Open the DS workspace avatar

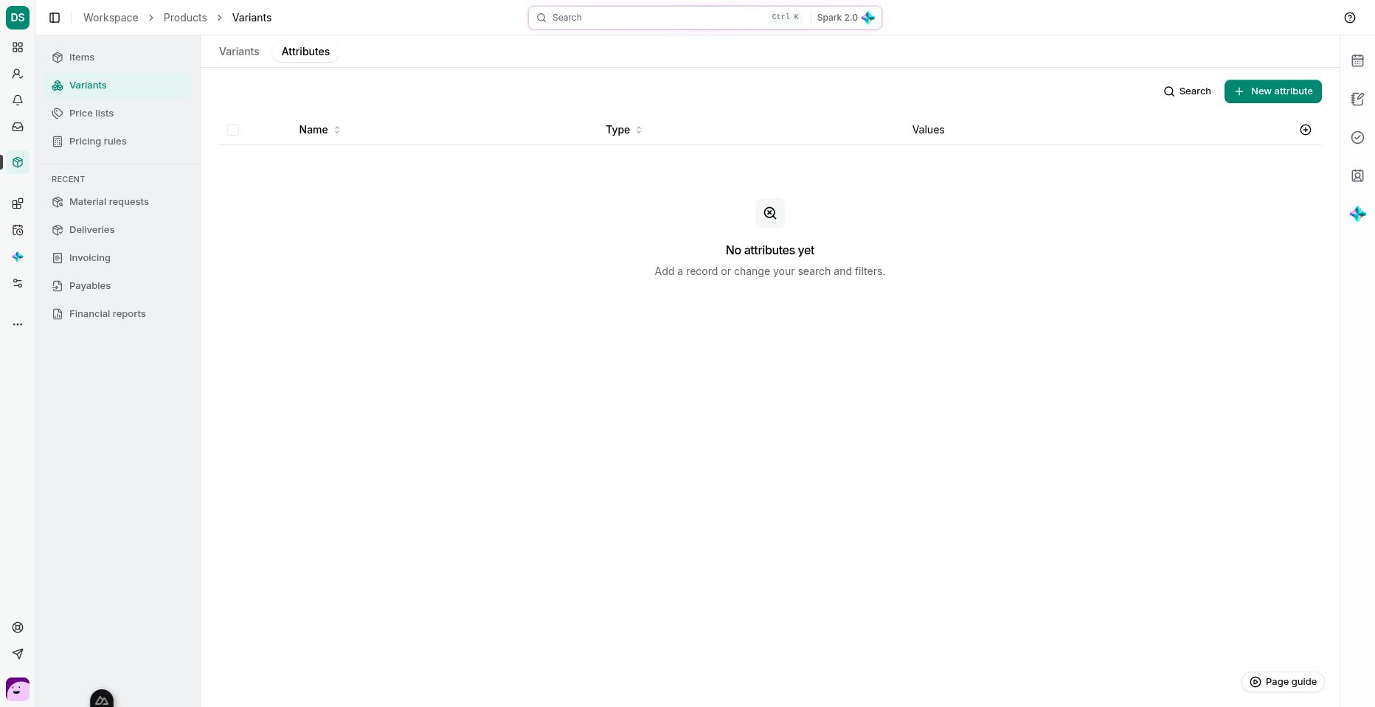click(18, 18)
